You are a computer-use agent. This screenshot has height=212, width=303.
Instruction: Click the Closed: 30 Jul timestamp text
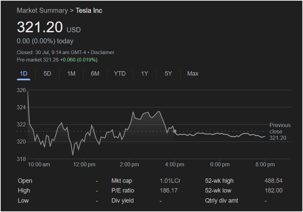(51, 52)
